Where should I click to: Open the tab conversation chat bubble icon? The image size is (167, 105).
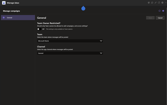click(x=152, y=3)
